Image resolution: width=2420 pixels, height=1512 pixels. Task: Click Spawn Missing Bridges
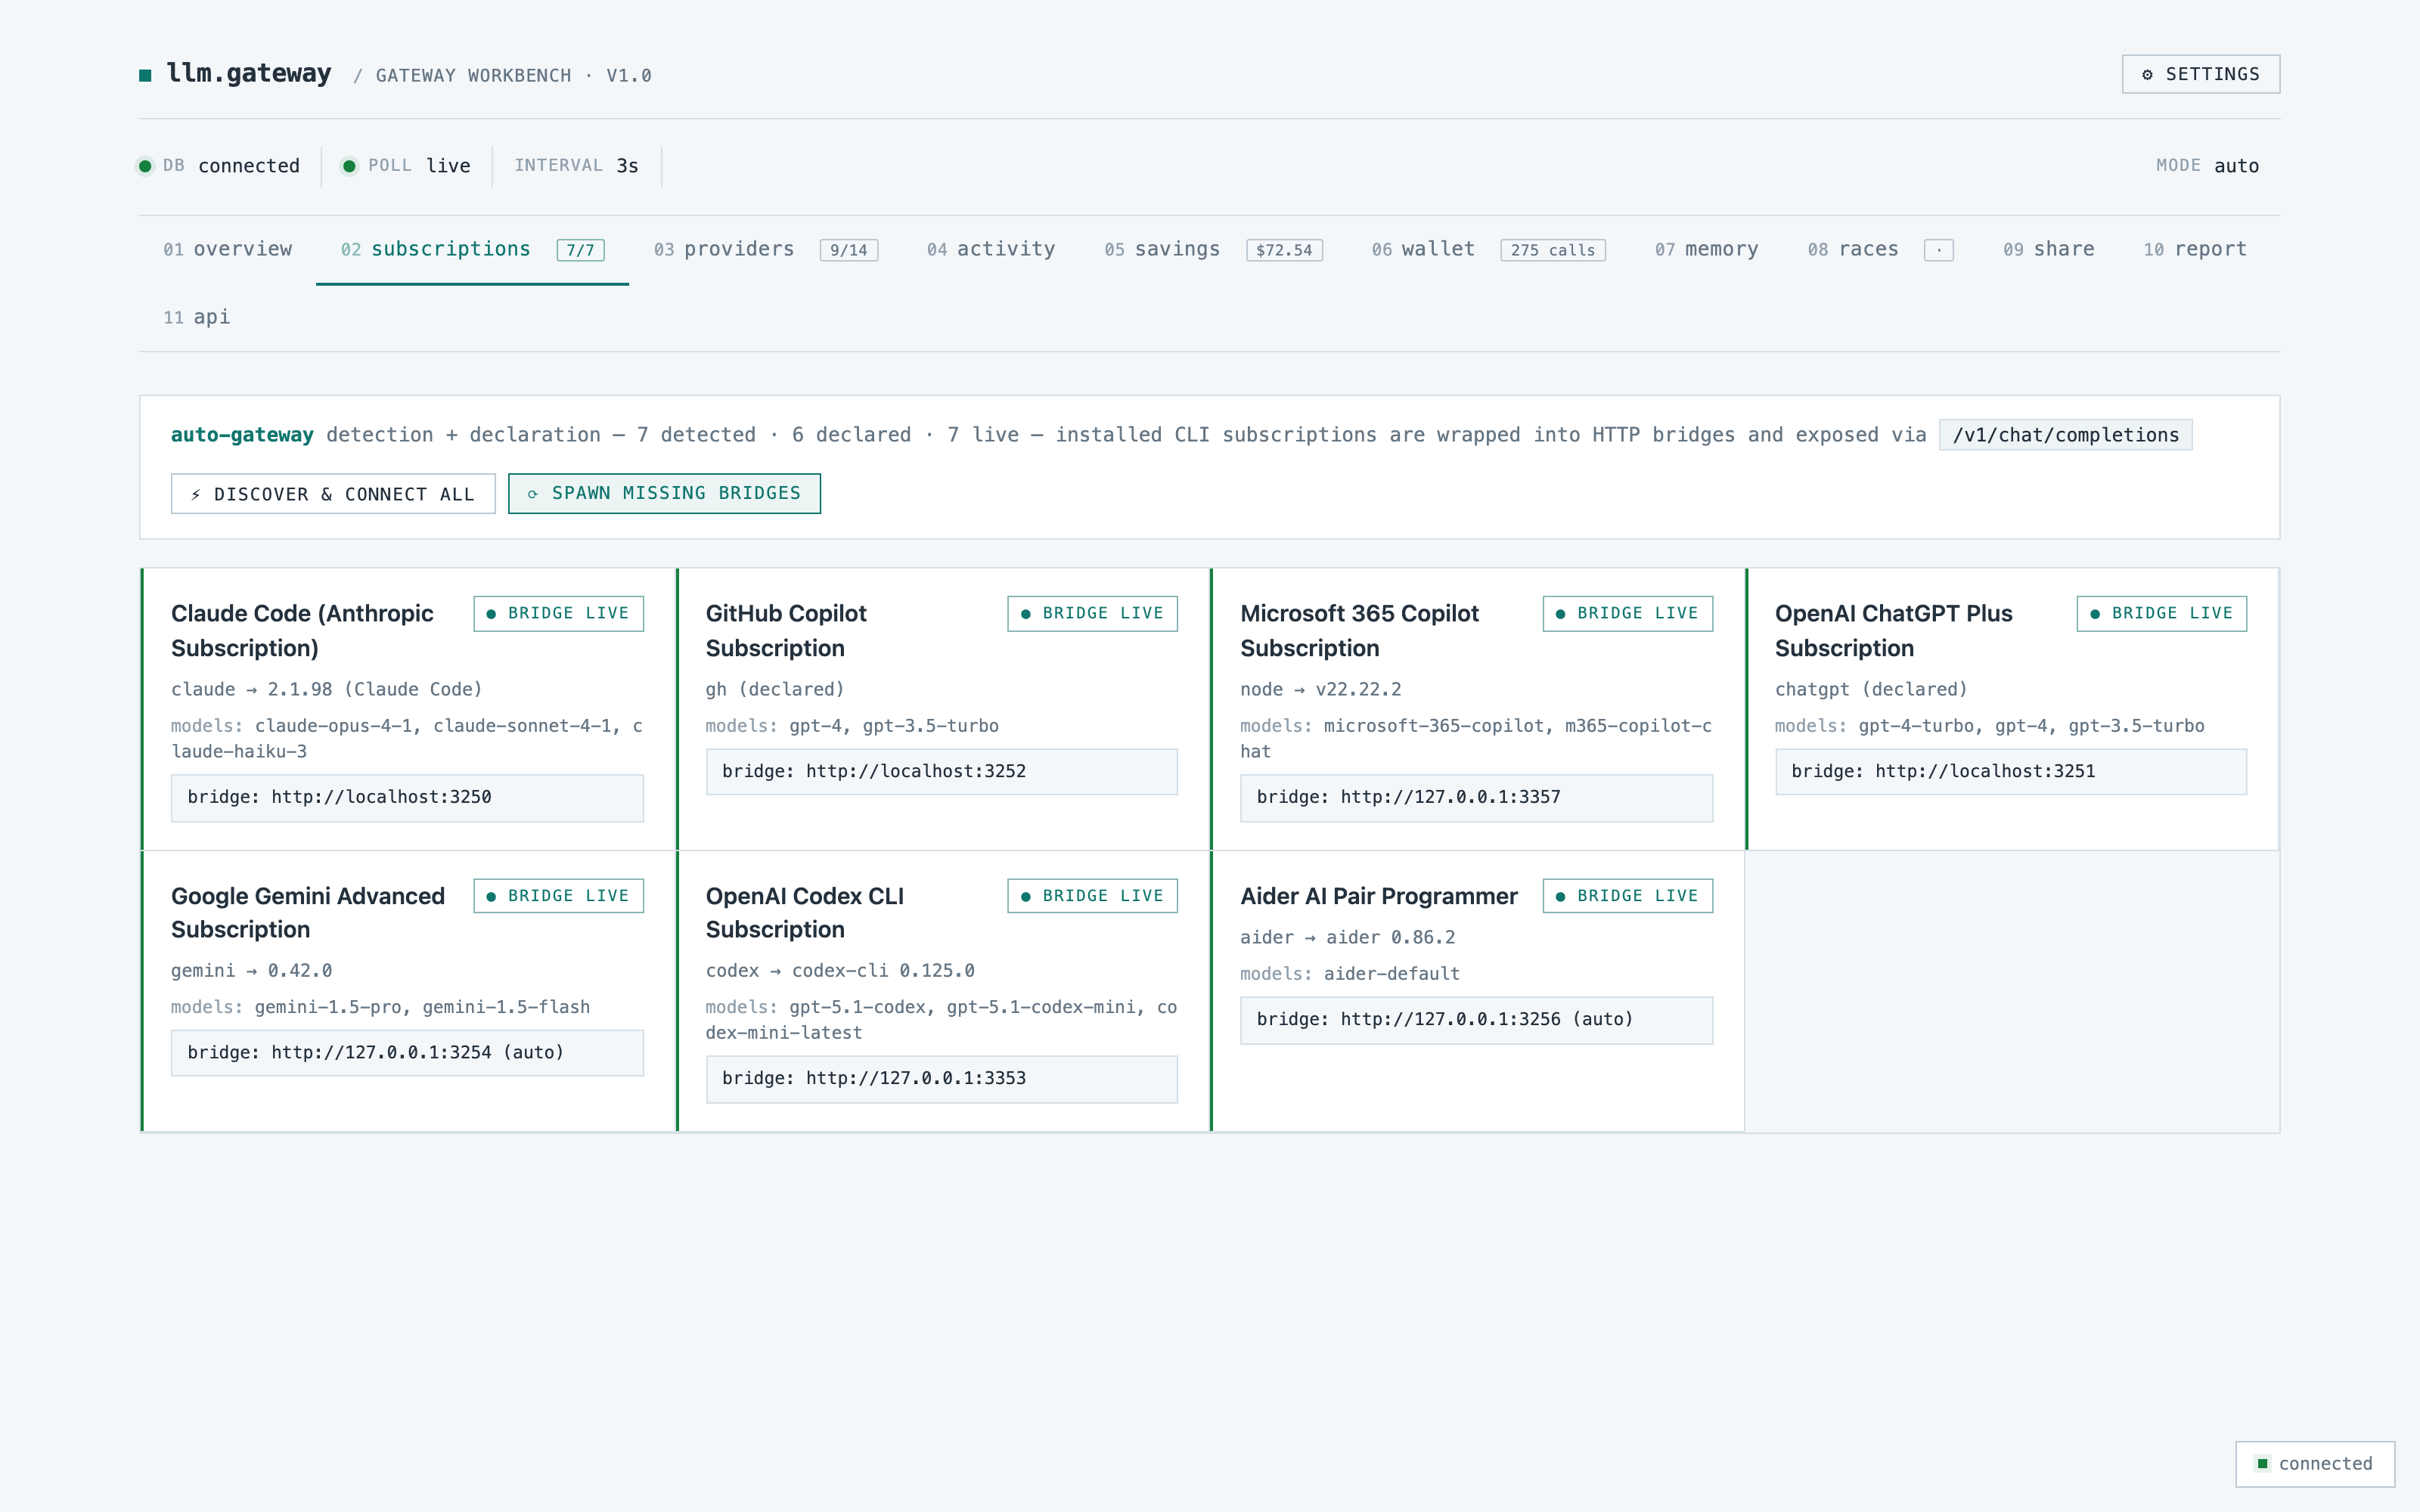(x=664, y=493)
